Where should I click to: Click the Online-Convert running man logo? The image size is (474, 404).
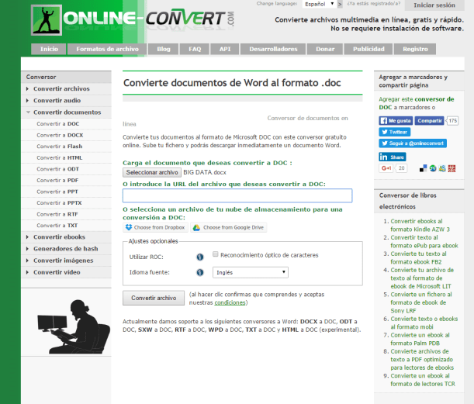click(47, 20)
